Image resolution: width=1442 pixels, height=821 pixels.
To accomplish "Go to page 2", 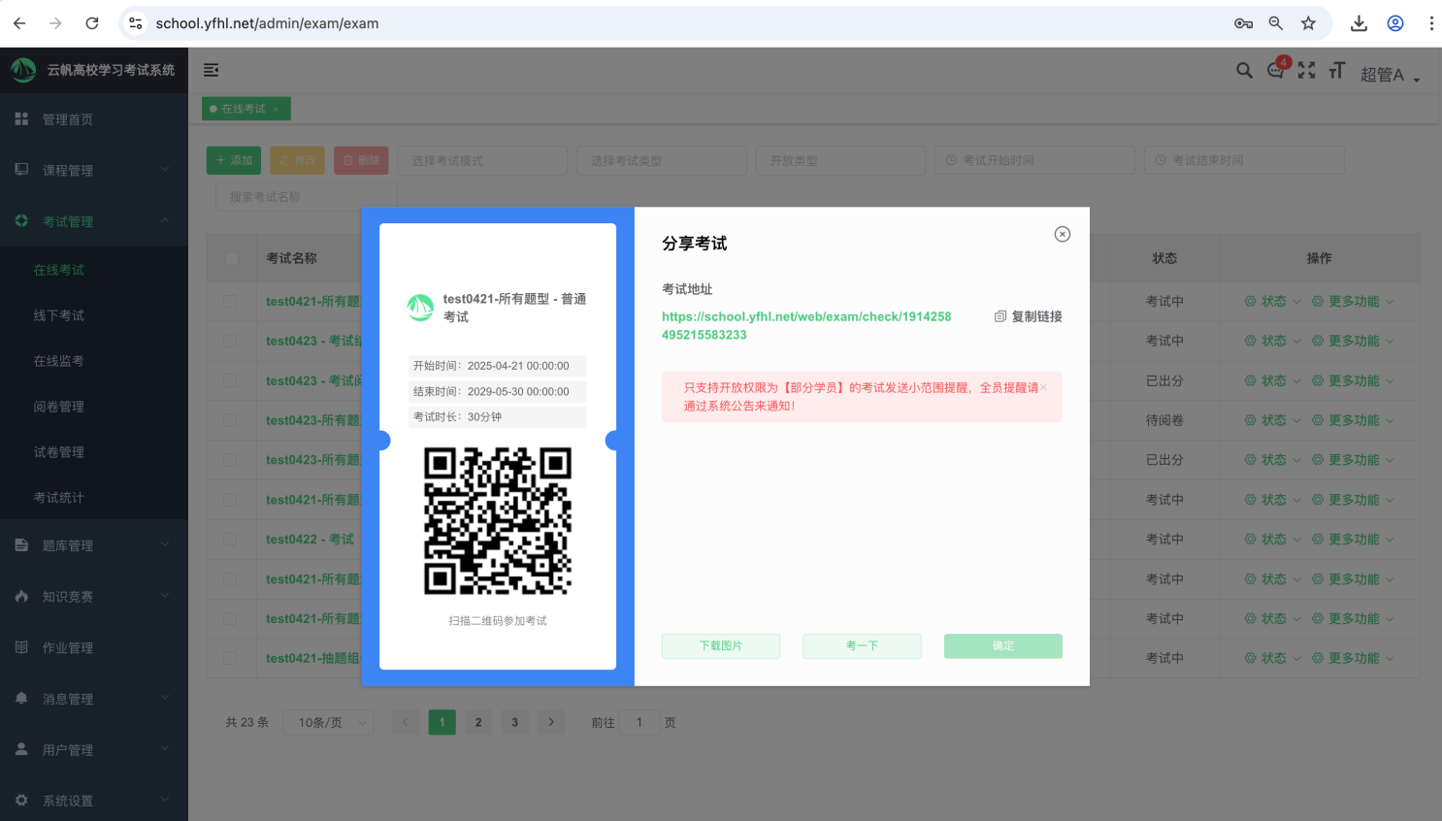I will (478, 723).
